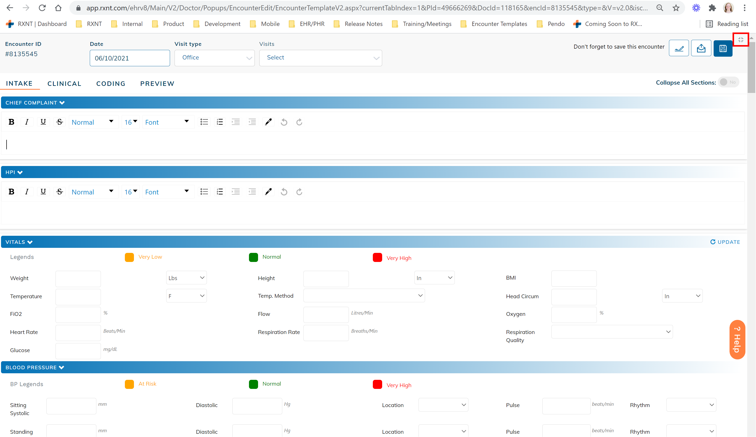Viewport: 756px width, 437px height.
Task: Open Coming Soon to RX... bookmark
Action: [x=608, y=24]
